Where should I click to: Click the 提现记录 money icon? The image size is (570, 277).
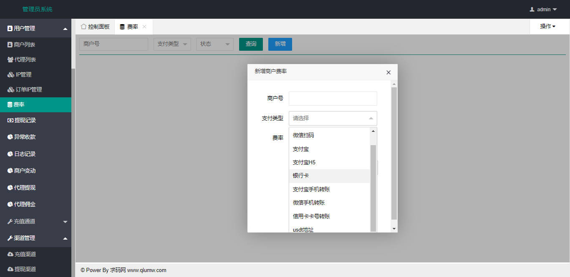pos(10,120)
